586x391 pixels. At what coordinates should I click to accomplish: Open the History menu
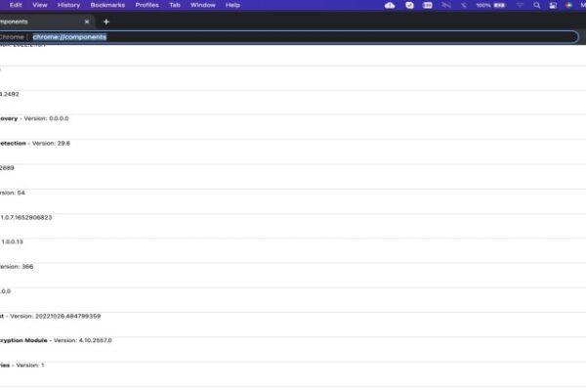[x=68, y=5]
